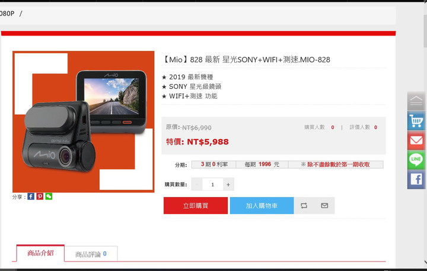Open LINE contact from sidebar
The image size is (427, 271).
point(416,160)
